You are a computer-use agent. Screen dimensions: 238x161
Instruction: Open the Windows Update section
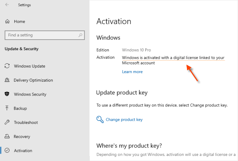(30, 66)
